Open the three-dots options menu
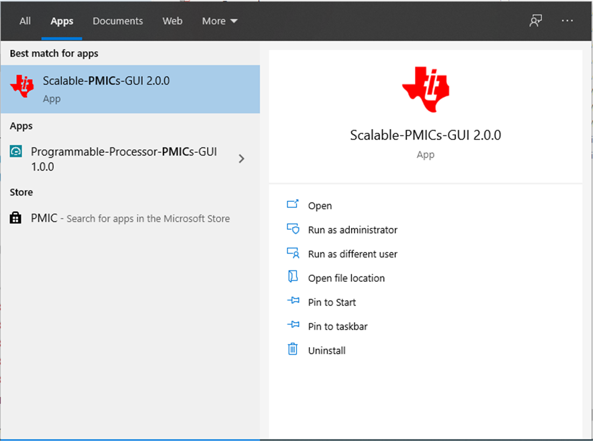The image size is (593, 441). tap(567, 21)
